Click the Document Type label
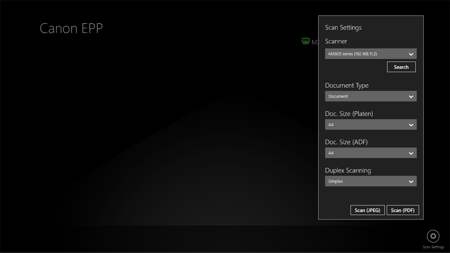The image size is (450, 253). click(347, 86)
